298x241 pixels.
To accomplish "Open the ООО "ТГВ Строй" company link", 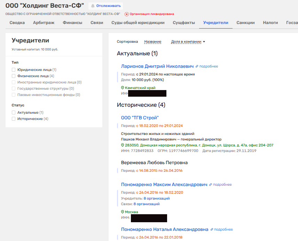I will 140,118.
